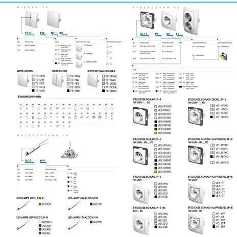This screenshot has width=237, height=237.
Task: Pick the orange swatch next to IA10OR
Action: (x=40, y=204)
